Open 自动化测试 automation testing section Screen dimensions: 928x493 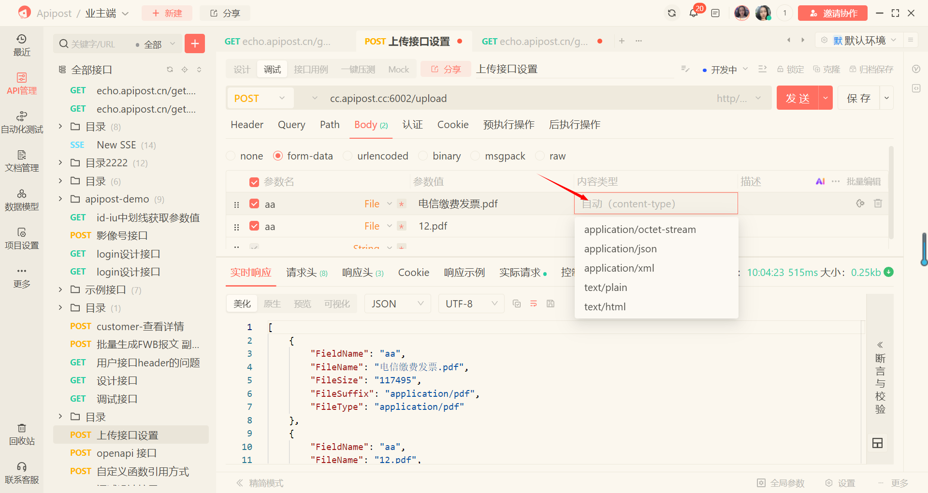(x=22, y=122)
